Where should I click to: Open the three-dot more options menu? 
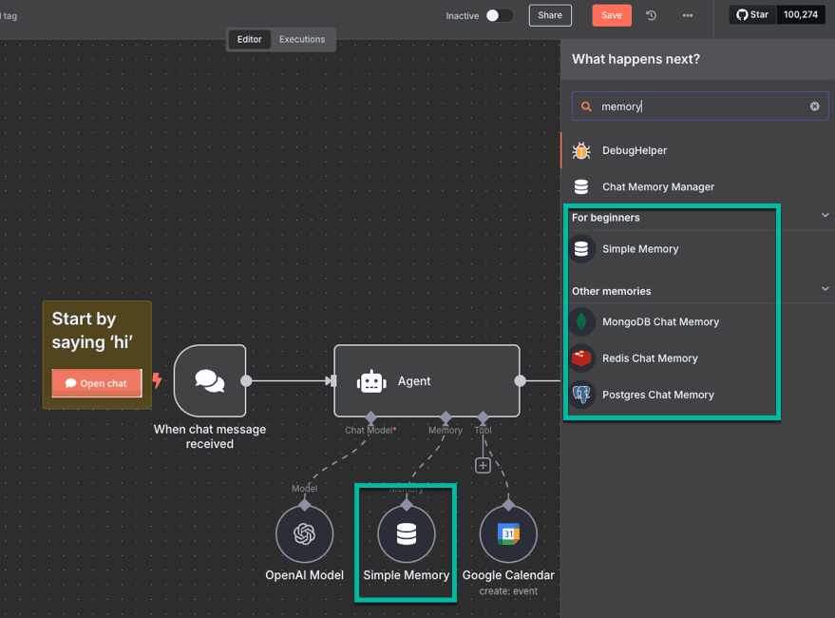coord(688,15)
